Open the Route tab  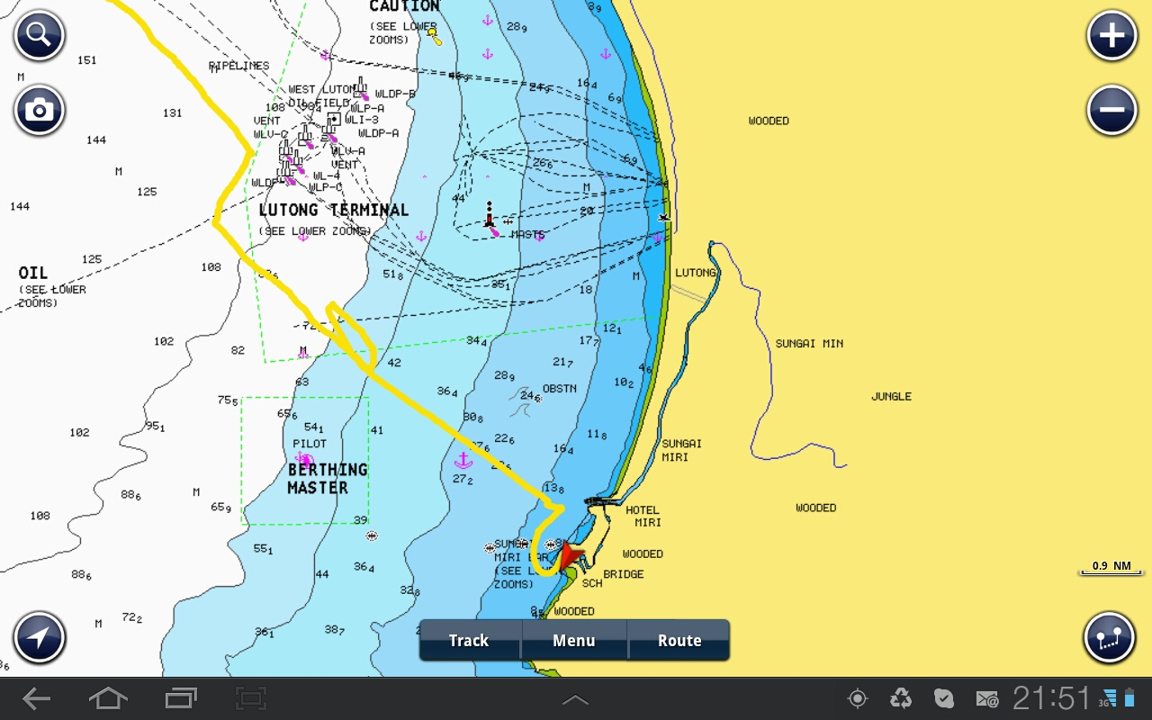(679, 641)
